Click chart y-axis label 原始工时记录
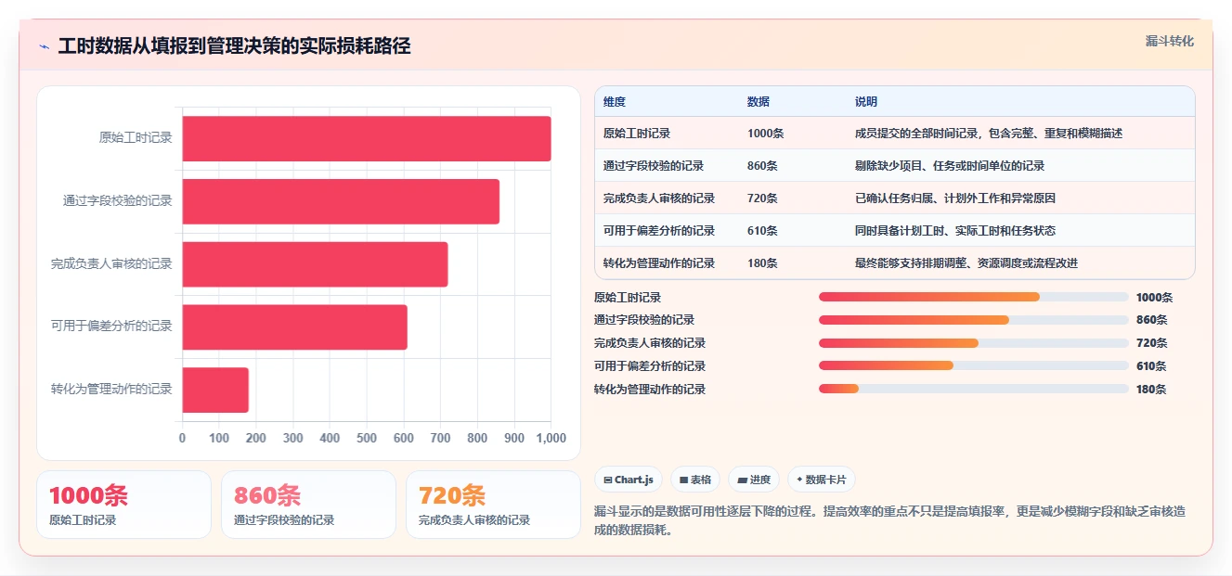1232x576 pixels. pos(136,138)
